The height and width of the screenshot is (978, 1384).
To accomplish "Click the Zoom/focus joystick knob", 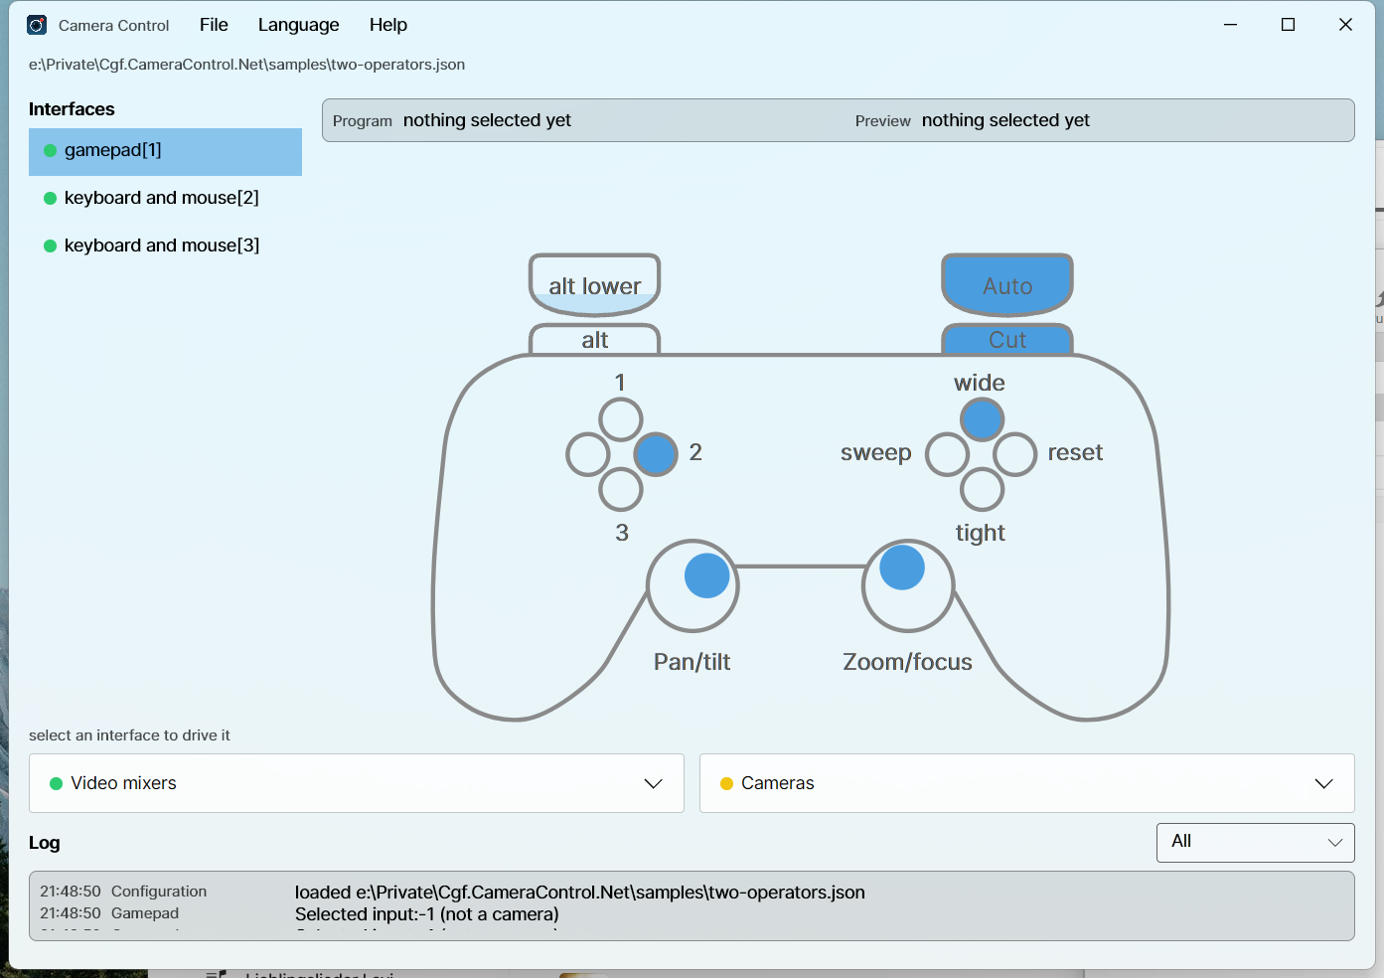I will pos(902,568).
